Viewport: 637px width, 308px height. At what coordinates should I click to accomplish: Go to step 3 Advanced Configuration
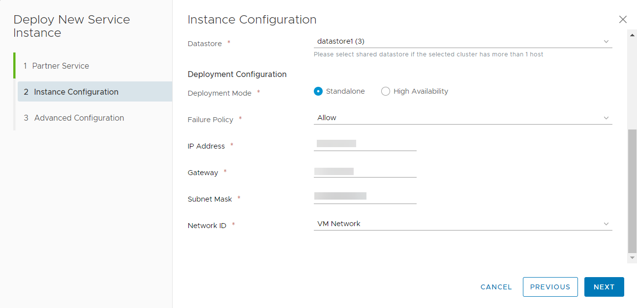[x=79, y=118]
